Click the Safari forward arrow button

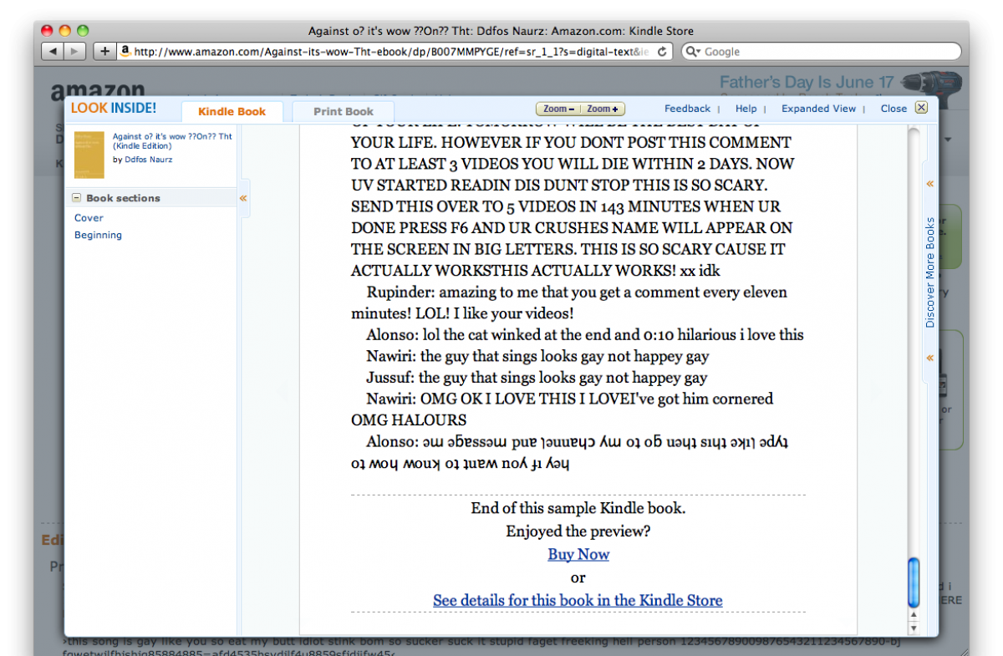[x=75, y=52]
